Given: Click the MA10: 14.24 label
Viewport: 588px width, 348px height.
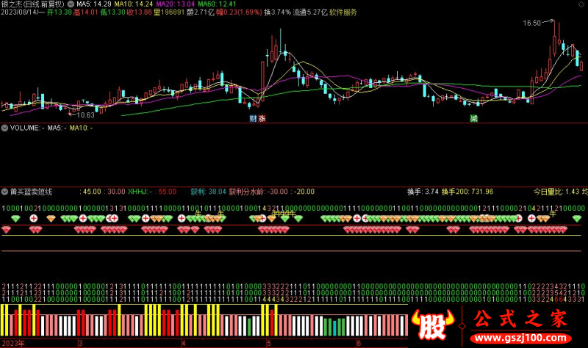Looking at the screenshot, I should pos(134,4).
